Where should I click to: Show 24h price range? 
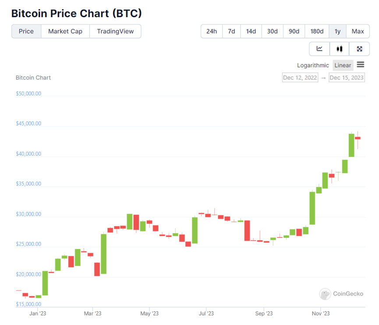(212, 31)
